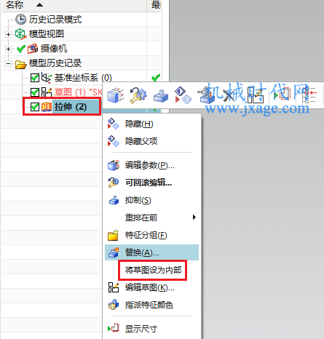Image resolution: width=324 pixels, height=339 pixels.
Task: Collapse the 模型历史记录 folder node
Action: pyautogui.click(x=8, y=64)
